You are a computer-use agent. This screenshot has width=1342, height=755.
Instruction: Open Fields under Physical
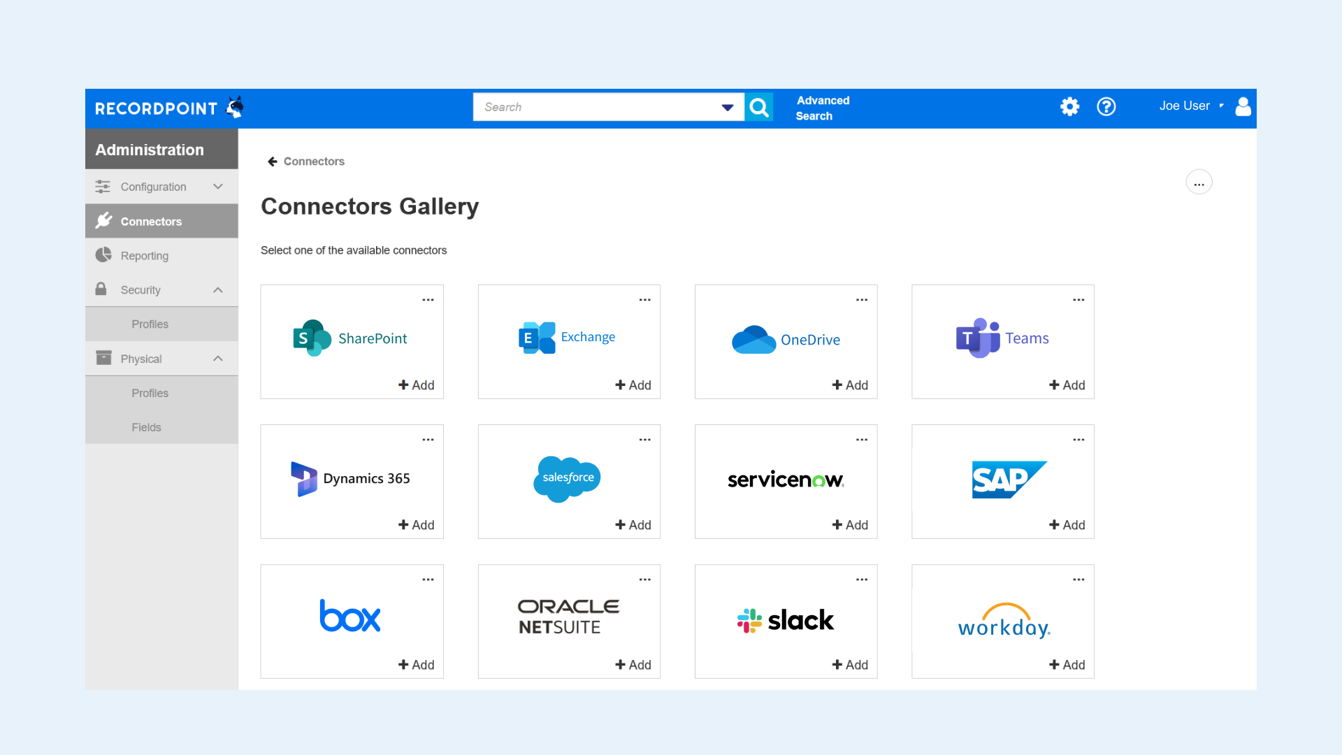[147, 427]
